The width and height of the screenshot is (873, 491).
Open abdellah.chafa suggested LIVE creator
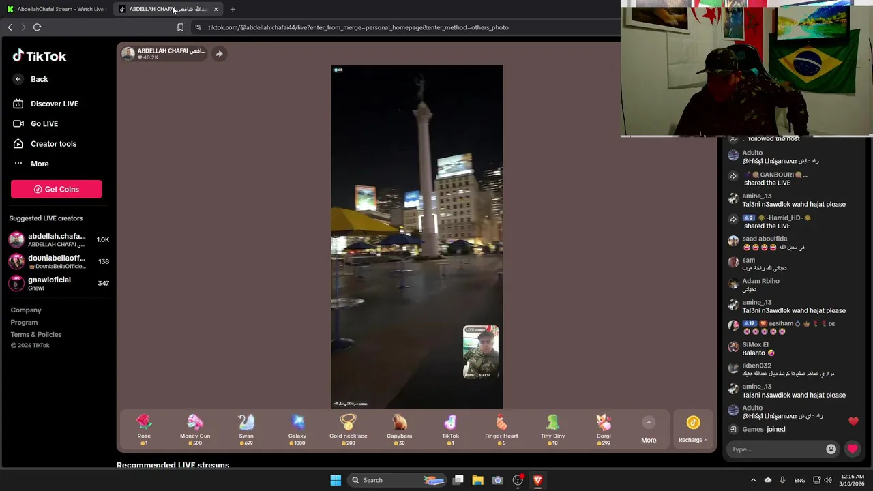pyautogui.click(x=58, y=240)
